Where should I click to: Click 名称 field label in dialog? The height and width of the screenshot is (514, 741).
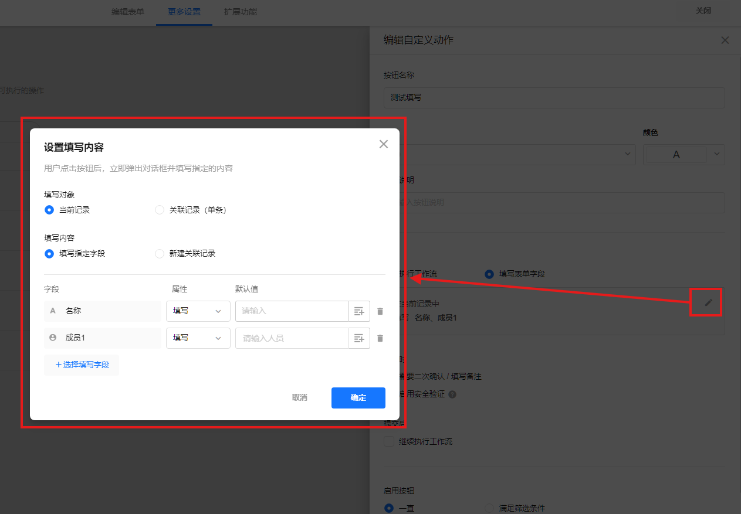click(102, 311)
